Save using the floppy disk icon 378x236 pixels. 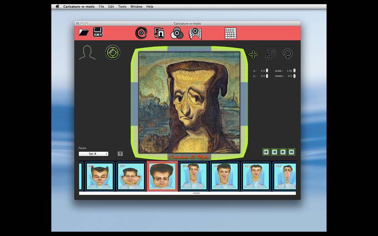tap(98, 32)
